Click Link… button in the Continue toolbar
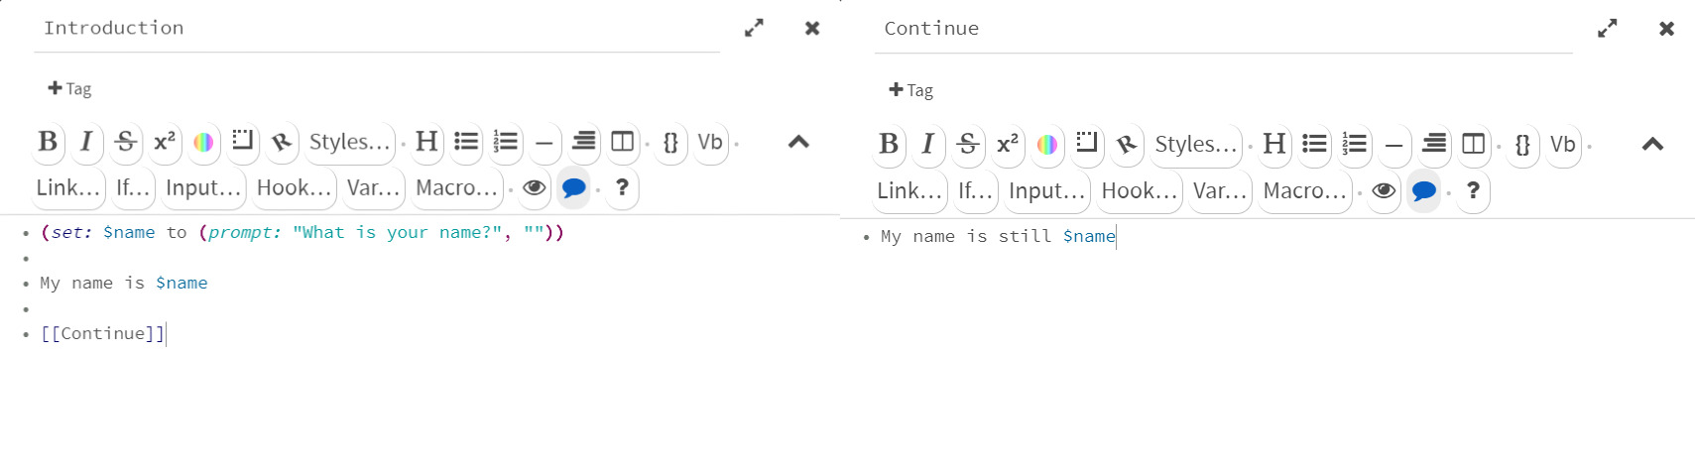The width and height of the screenshot is (1695, 466). [909, 190]
